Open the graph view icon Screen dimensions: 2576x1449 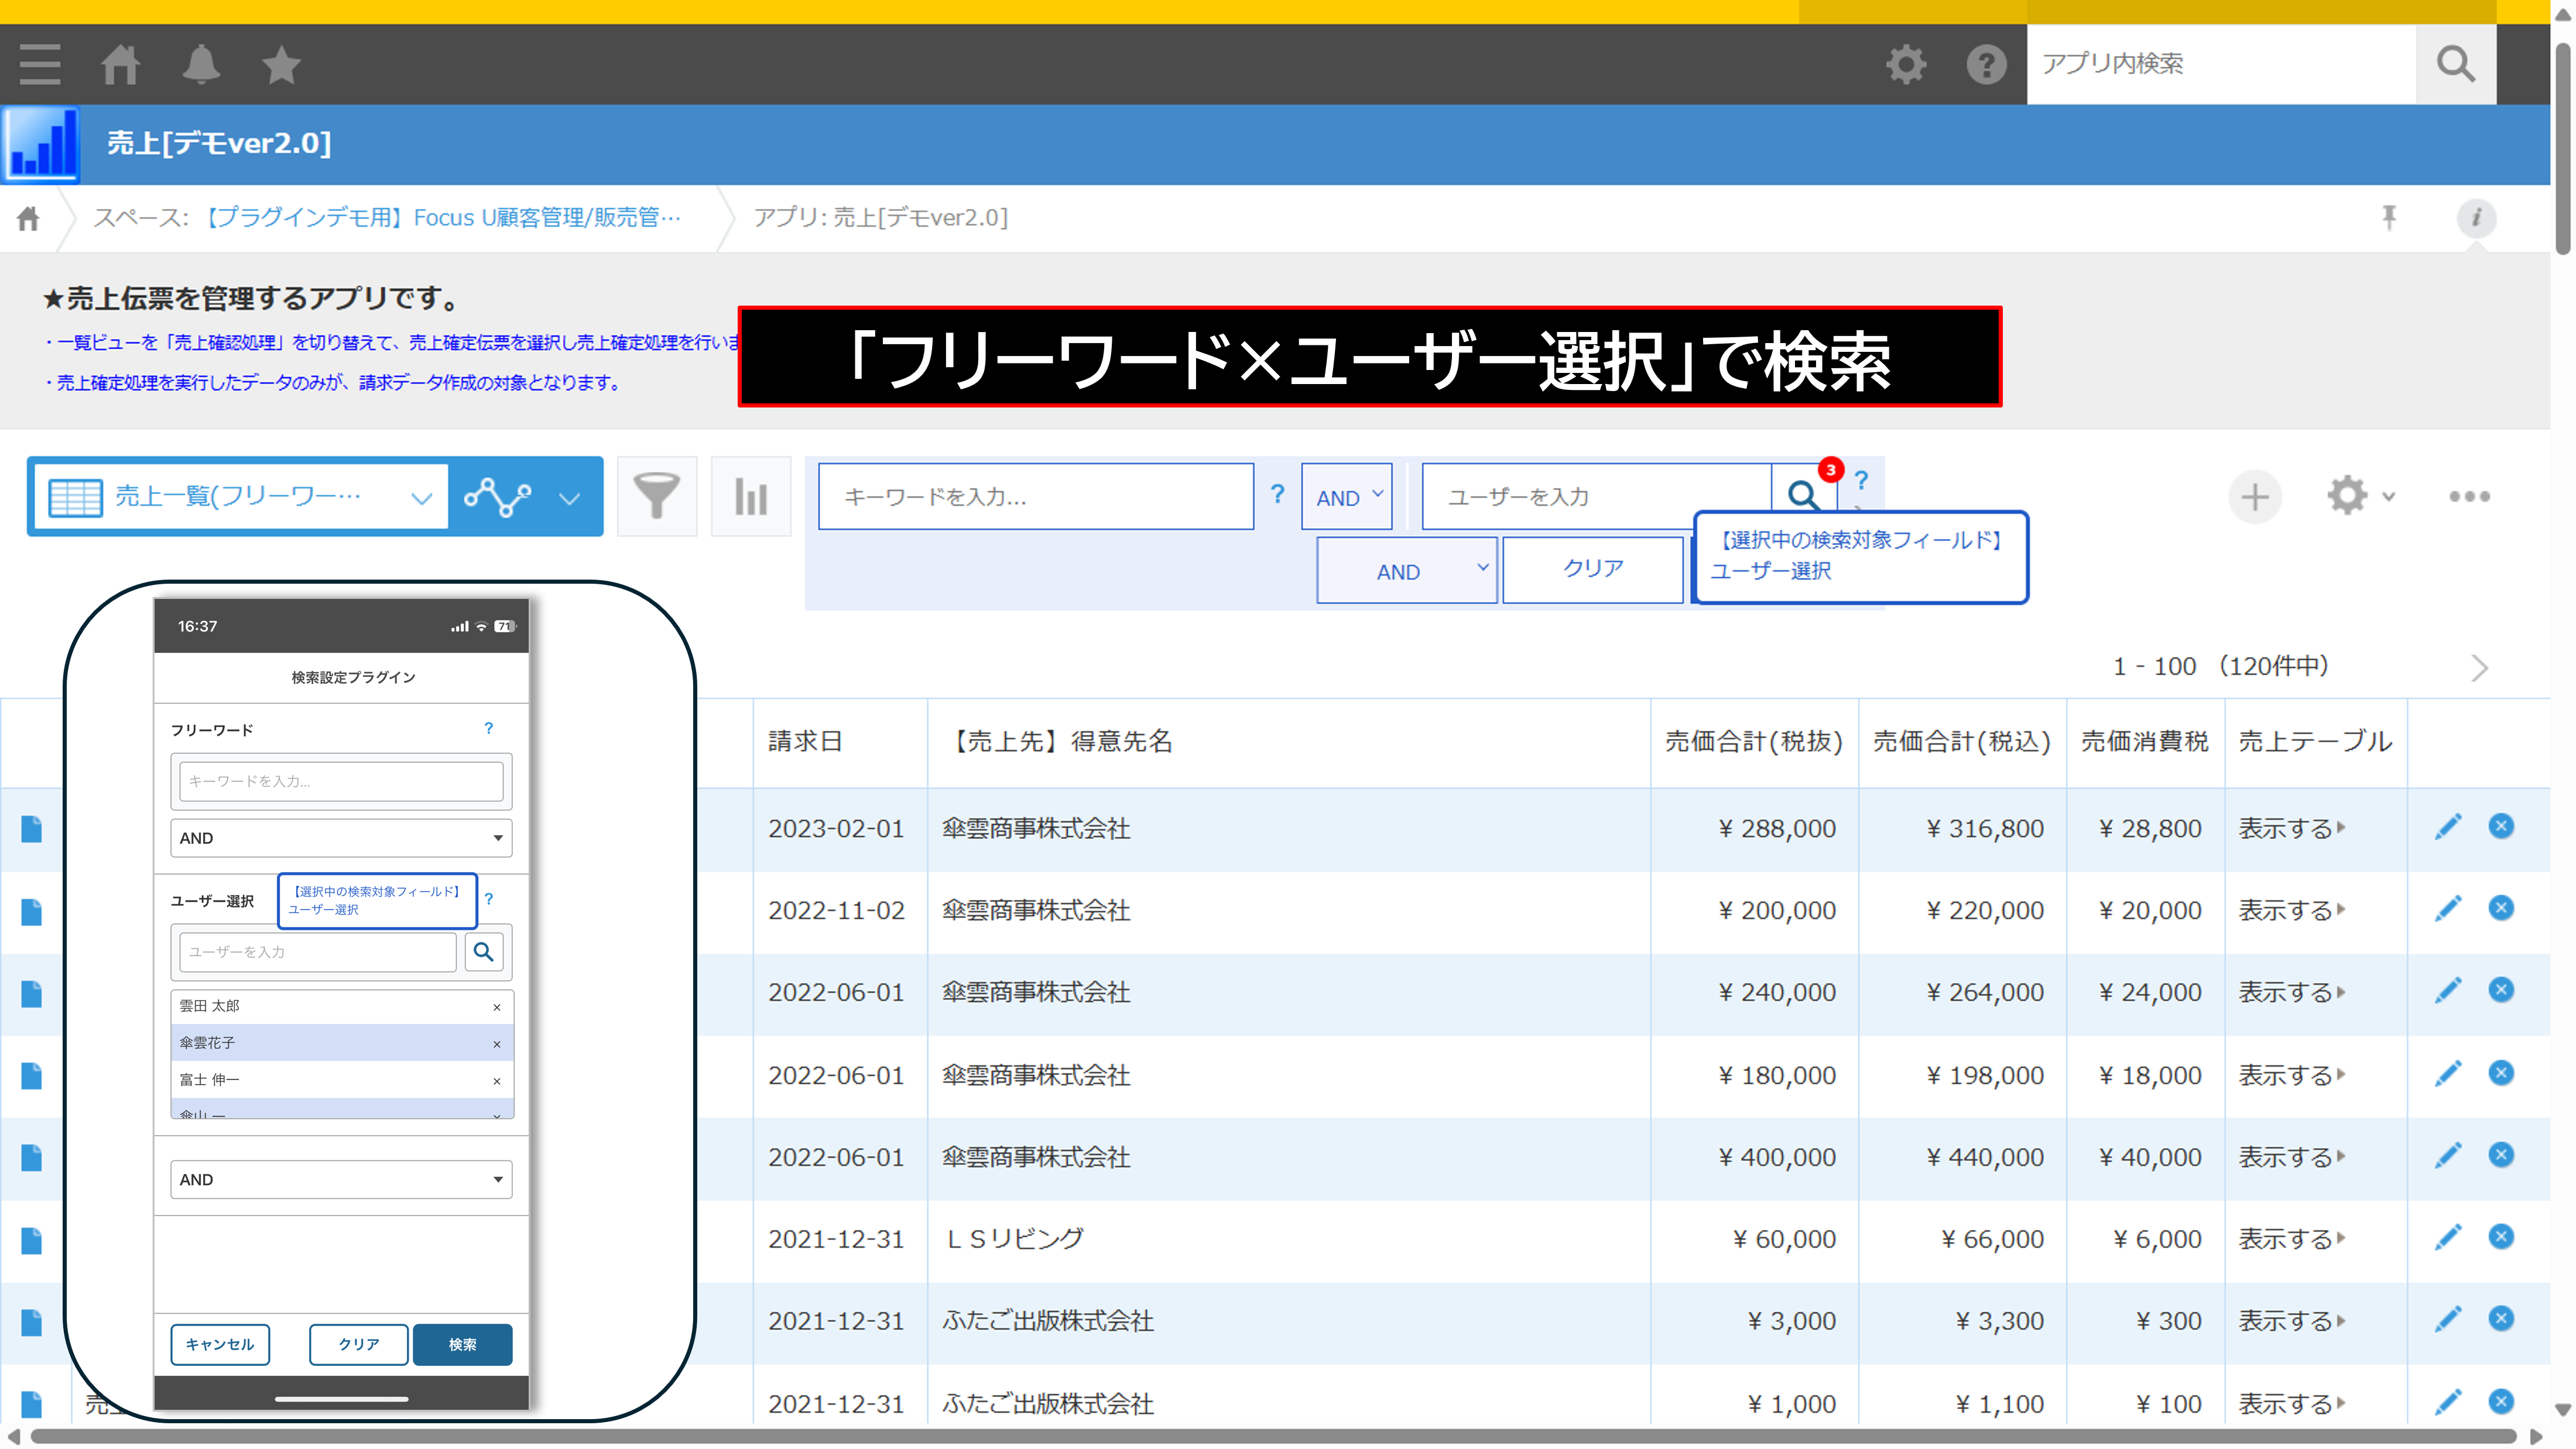[497, 496]
